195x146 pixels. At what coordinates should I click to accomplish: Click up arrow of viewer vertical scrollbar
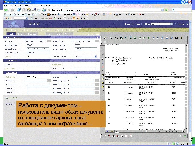click(x=186, y=45)
